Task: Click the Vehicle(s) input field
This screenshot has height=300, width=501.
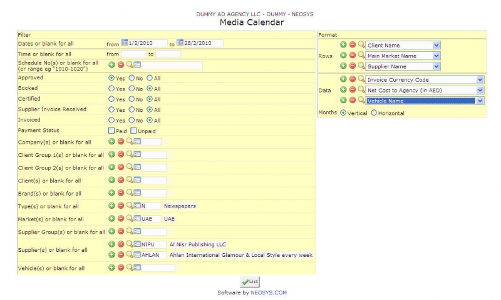Action: click(x=158, y=268)
